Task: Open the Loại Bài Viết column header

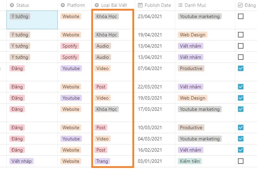Action: (x=113, y=5)
